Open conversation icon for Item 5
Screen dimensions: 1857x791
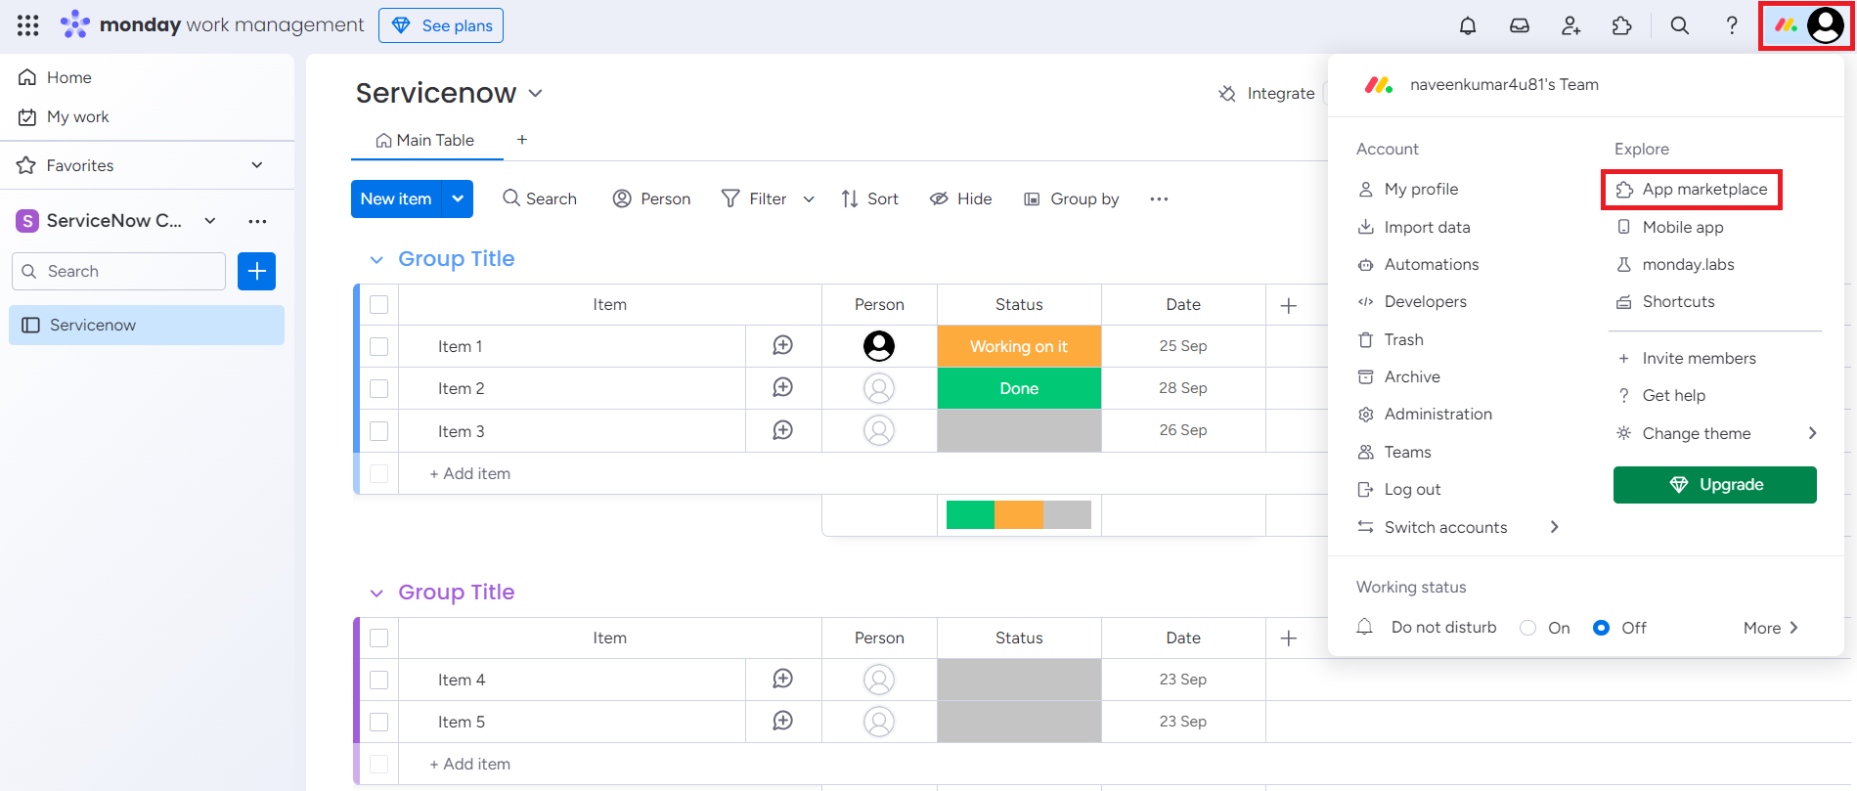(x=783, y=722)
